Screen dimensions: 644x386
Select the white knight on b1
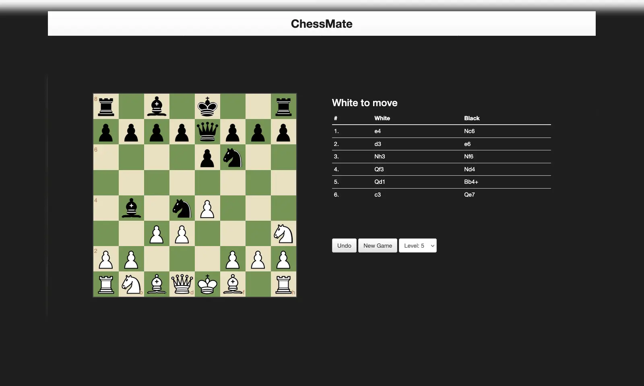pyautogui.click(x=131, y=285)
